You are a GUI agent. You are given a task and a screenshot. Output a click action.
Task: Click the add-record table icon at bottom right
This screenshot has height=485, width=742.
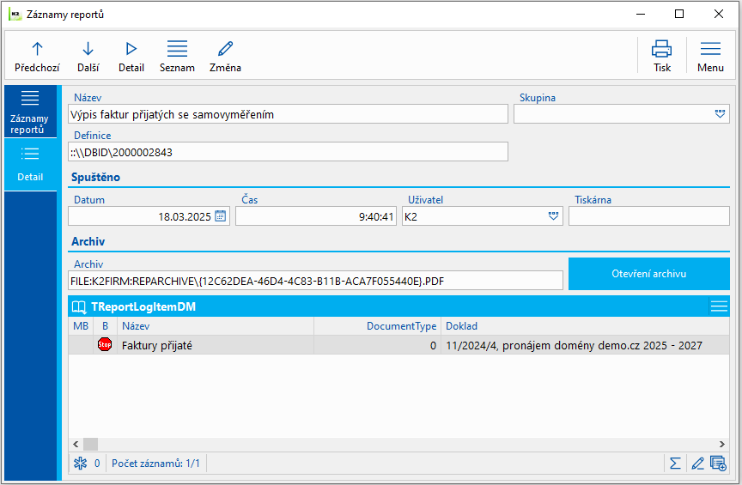tap(718, 464)
